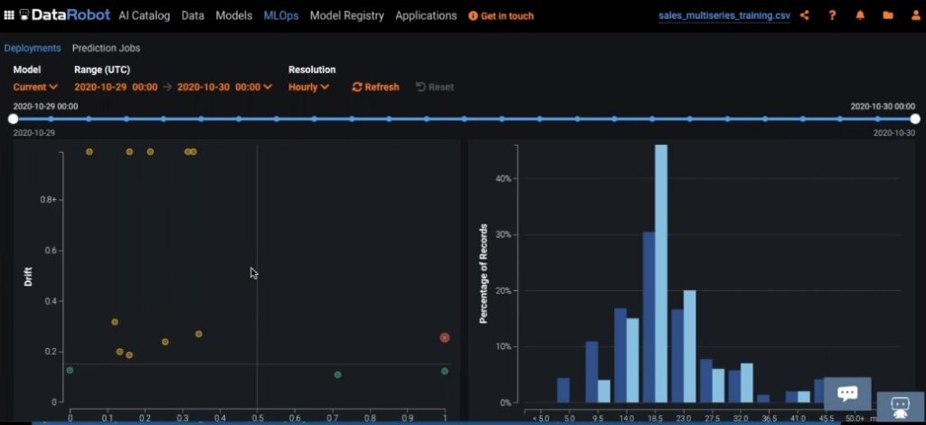Open the folder icon in top bar

888,15
